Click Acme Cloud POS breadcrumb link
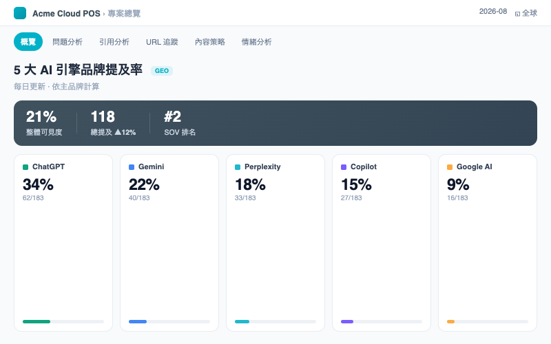This screenshot has width=551, height=344. point(66,13)
